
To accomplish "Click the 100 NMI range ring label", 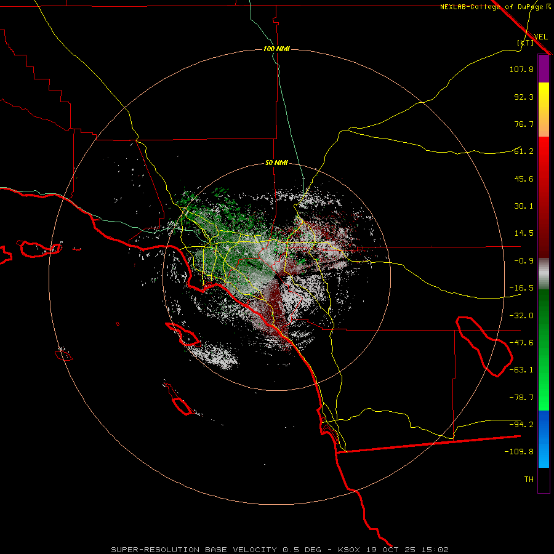I will click(276, 49).
